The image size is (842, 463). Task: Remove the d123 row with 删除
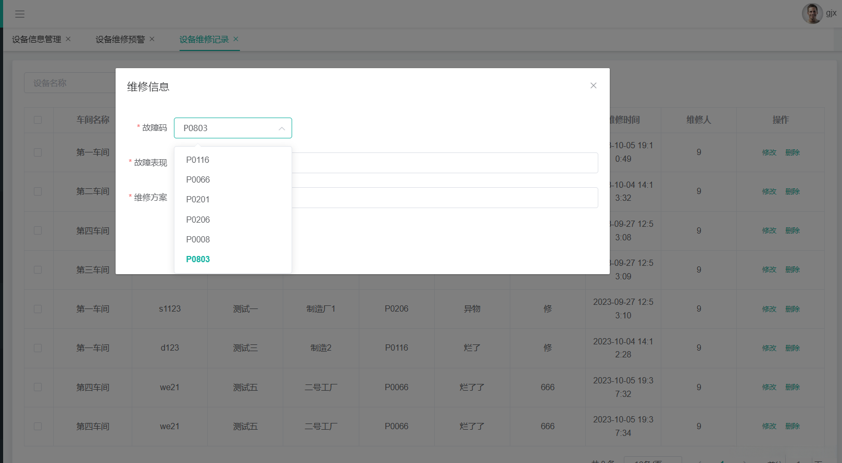point(793,348)
